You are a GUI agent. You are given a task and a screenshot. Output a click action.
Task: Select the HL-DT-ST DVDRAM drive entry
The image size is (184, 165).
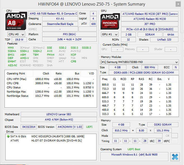51,141
